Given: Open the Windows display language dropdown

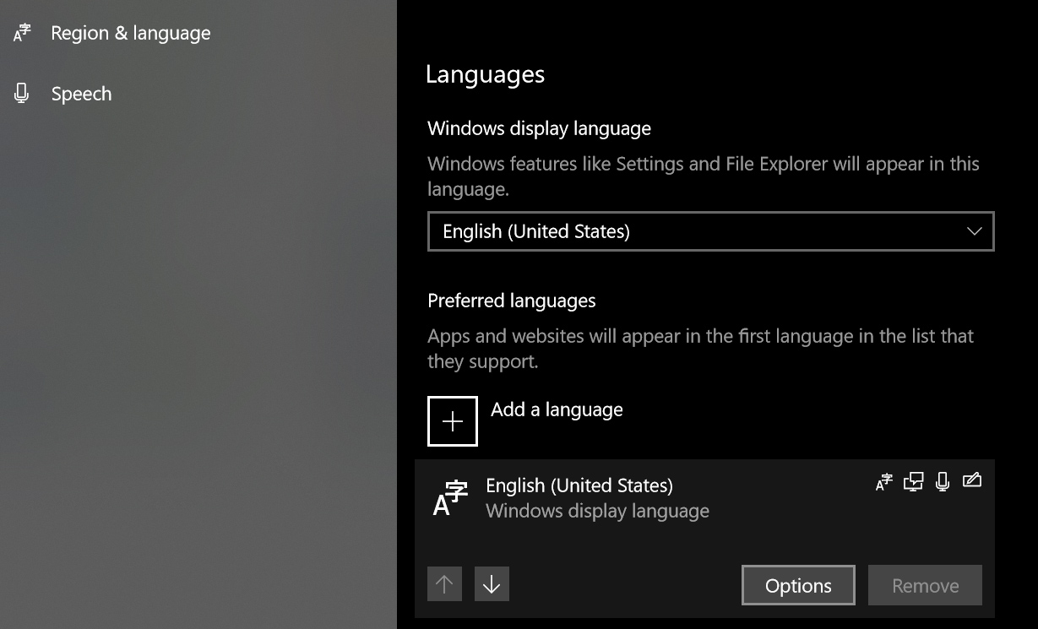Looking at the screenshot, I should click(709, 231).
